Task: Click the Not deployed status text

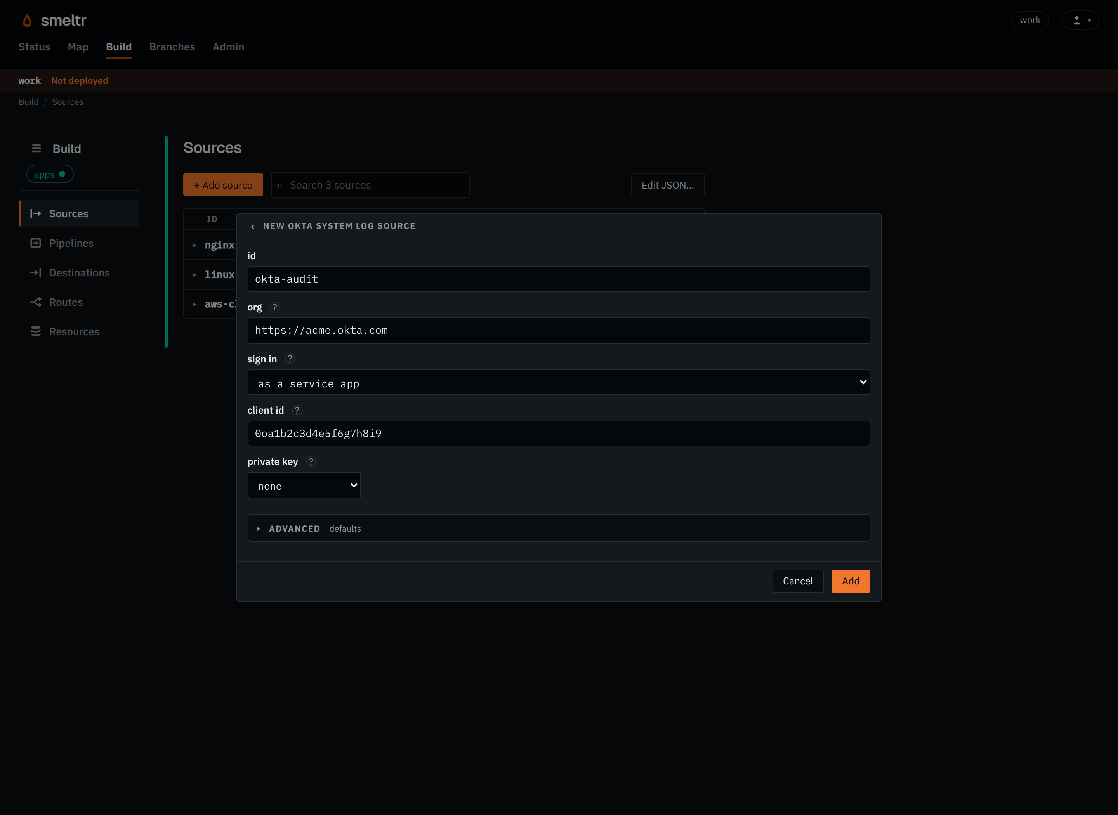Action: [80, 80]
